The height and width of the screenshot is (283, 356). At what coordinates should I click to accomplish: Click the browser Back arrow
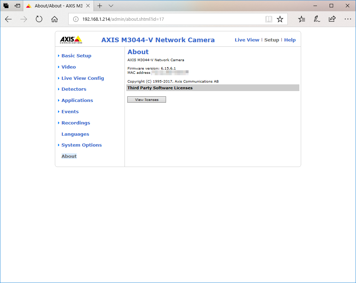point(8,19)
